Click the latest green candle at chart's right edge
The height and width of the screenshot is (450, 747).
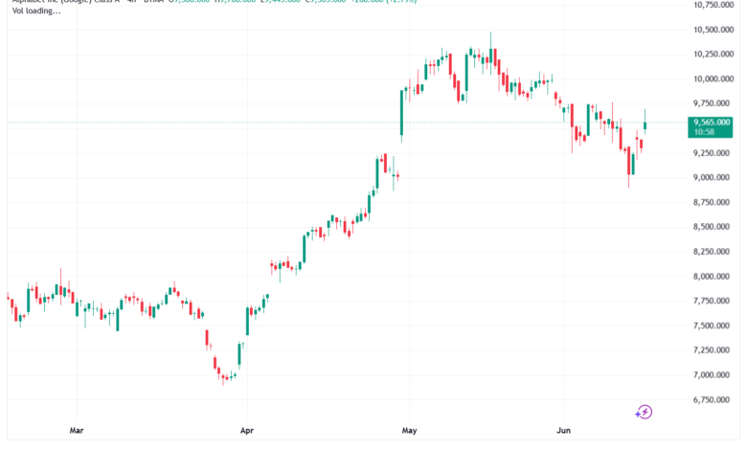645,123
